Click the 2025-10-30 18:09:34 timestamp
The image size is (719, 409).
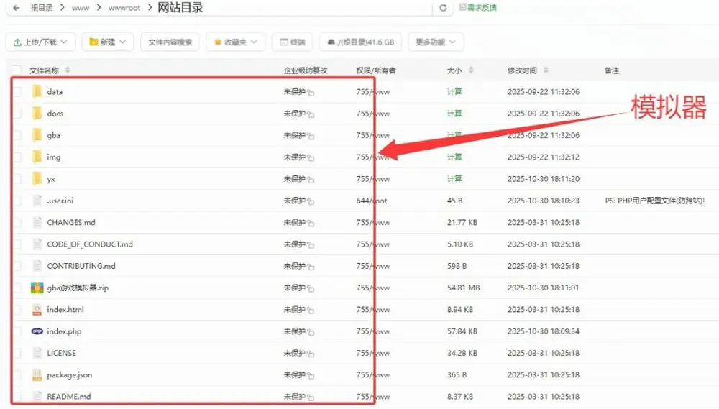point(544,331)
